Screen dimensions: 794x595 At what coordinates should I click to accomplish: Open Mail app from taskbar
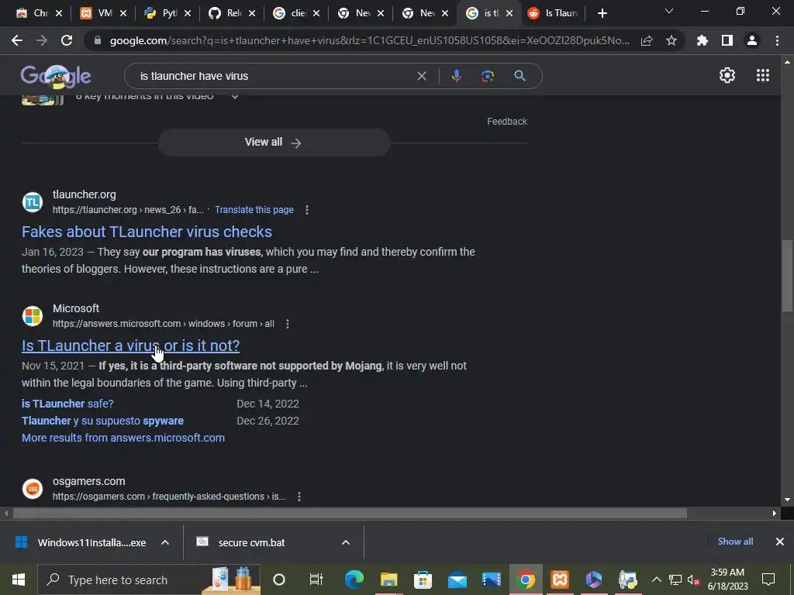[x=457, y=580]
